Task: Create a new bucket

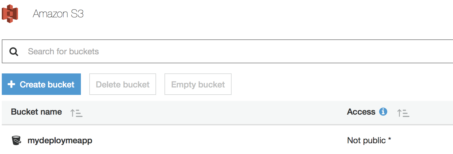Action: (41, 84)
